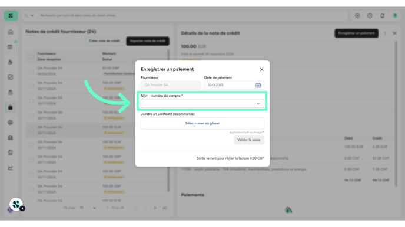Click the Créer note de crédit button

pos(104,41)
